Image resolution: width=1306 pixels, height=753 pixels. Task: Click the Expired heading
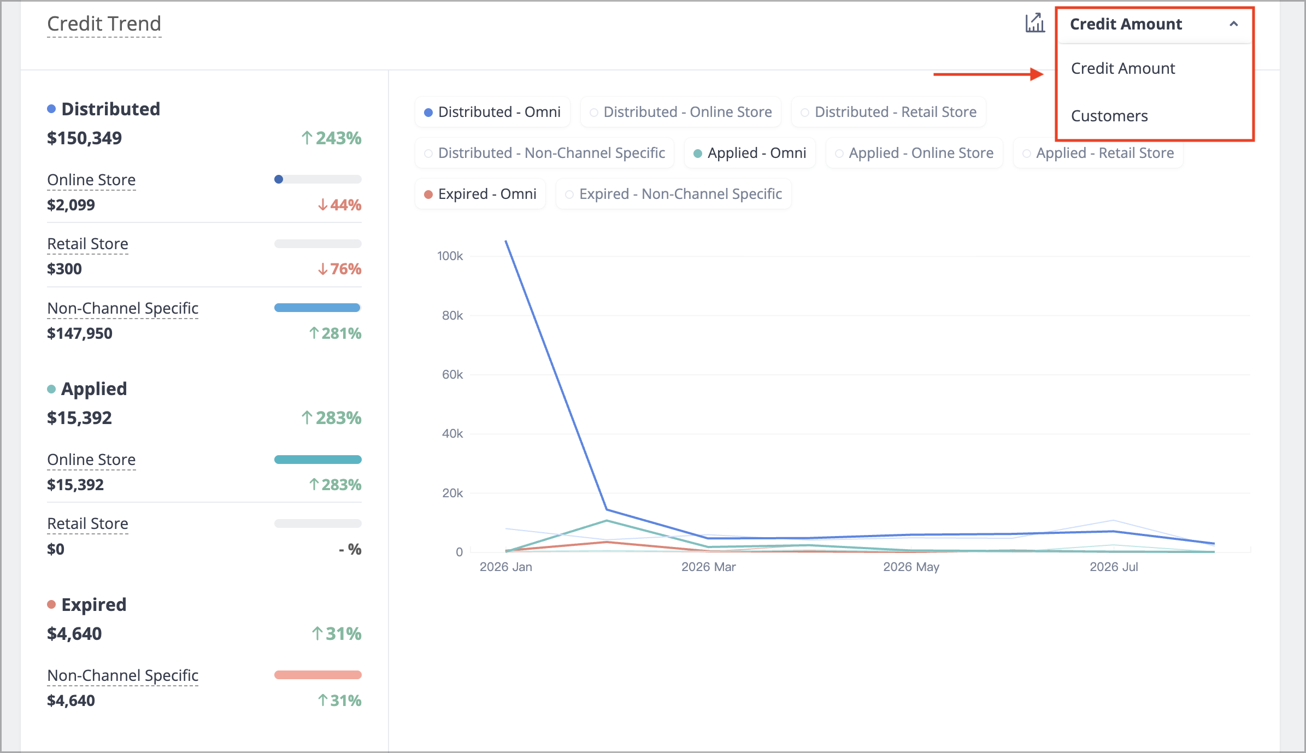[94, 604]
